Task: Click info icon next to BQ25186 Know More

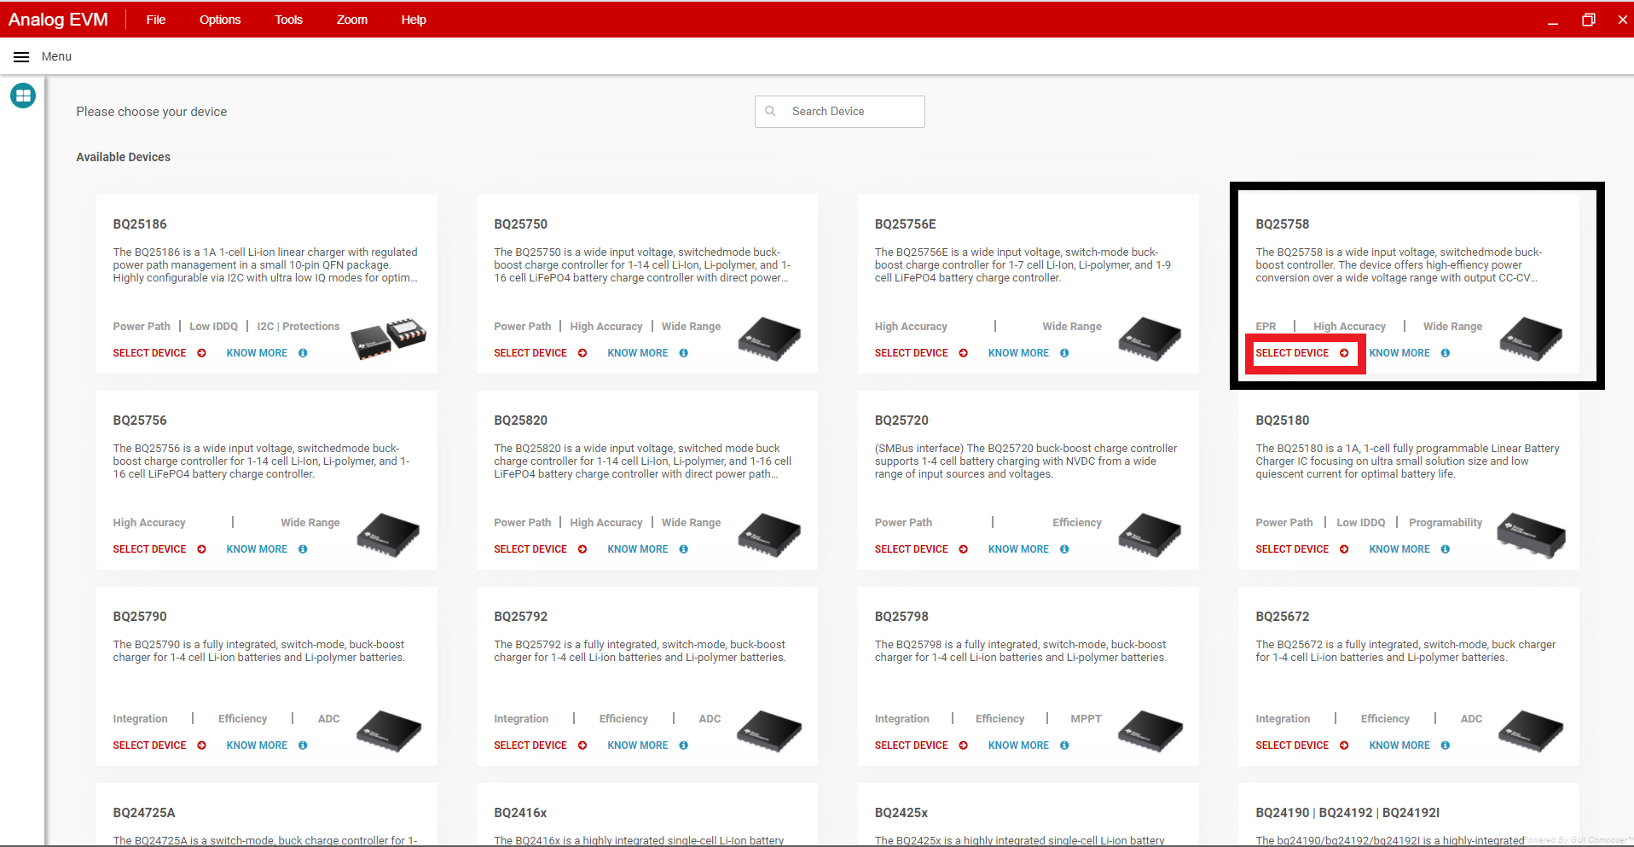Action: pos(303,353)
